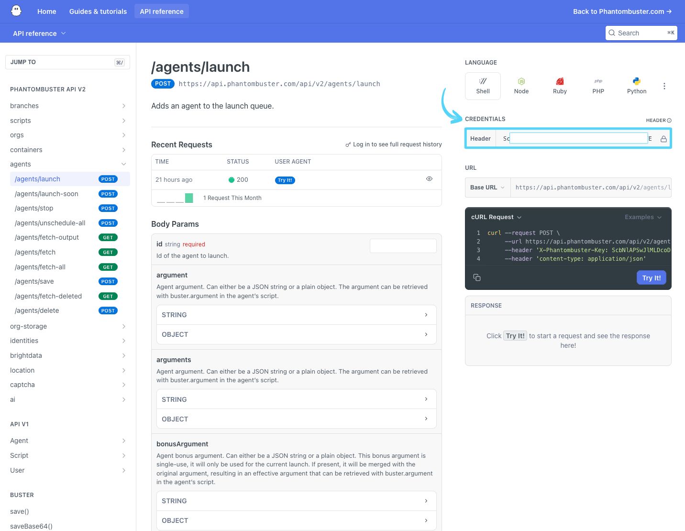Click the key icon beside Log in

[x=348, y=144]
